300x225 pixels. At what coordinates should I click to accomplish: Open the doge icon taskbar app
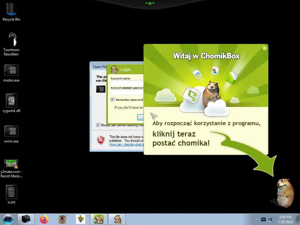click(62, 219)
